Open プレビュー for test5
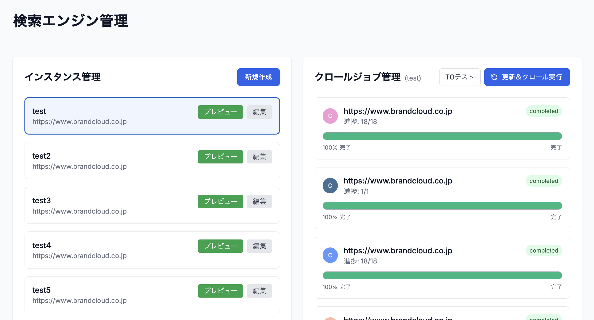 220,291
